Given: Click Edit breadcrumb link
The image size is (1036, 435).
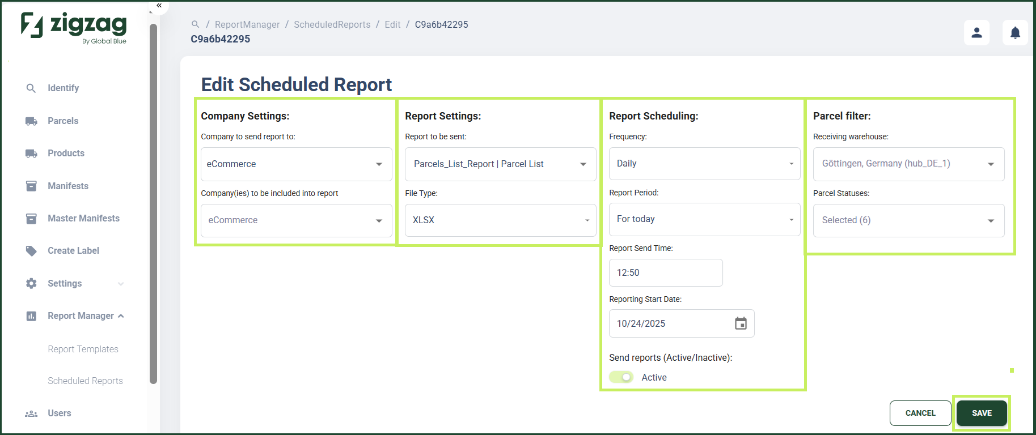Looking at the screenshot, I should (392, 24).
